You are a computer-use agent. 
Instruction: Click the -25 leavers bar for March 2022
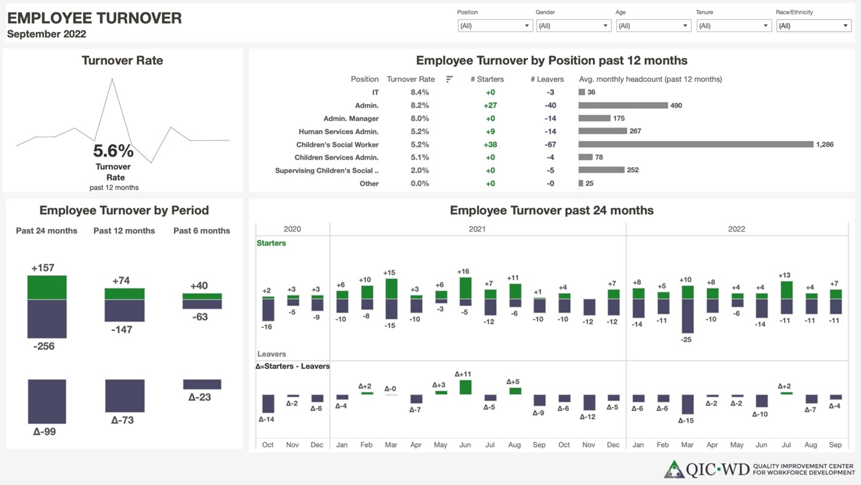coord(687,316)
